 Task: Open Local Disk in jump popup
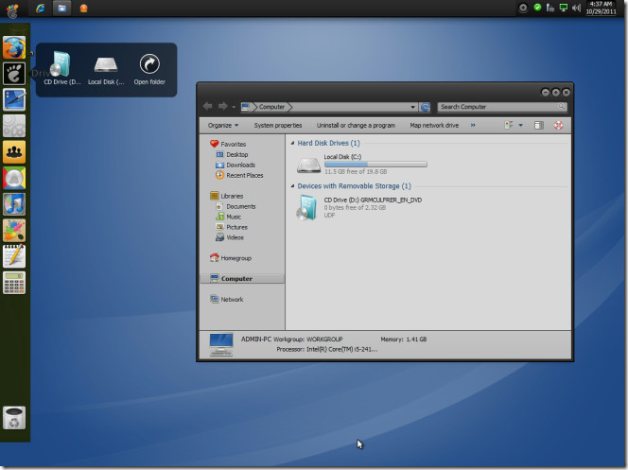point(106,68)
